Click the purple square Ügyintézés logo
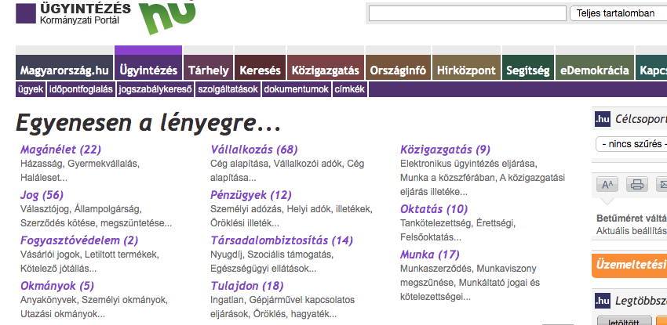The height and width of the screenshot is (325, 667). [26, 13]
